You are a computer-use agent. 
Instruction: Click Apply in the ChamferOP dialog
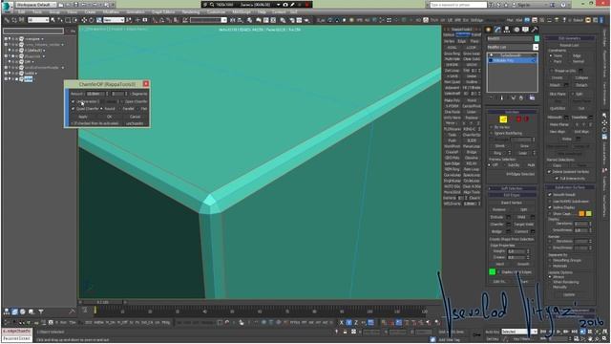[83, 117]
